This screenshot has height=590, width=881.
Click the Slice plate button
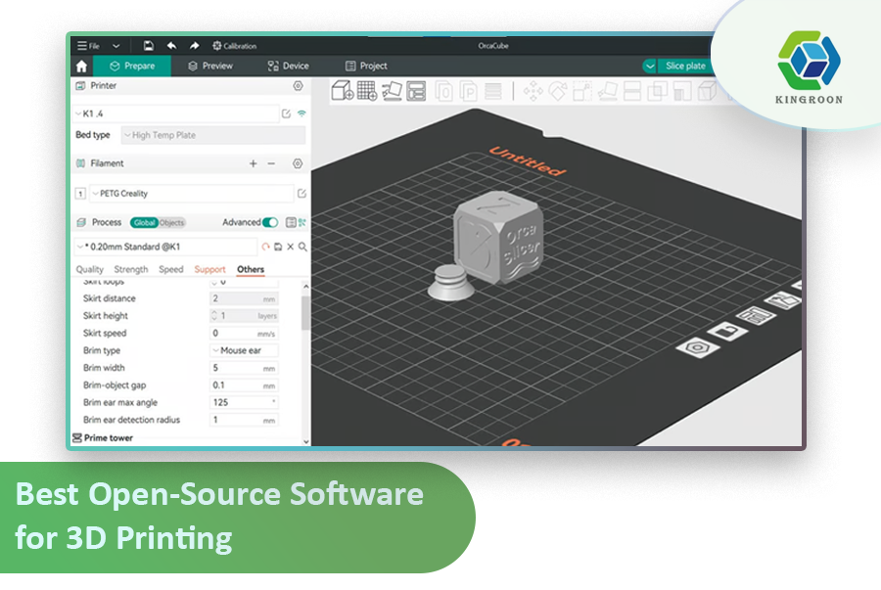[x=685, y=66]
